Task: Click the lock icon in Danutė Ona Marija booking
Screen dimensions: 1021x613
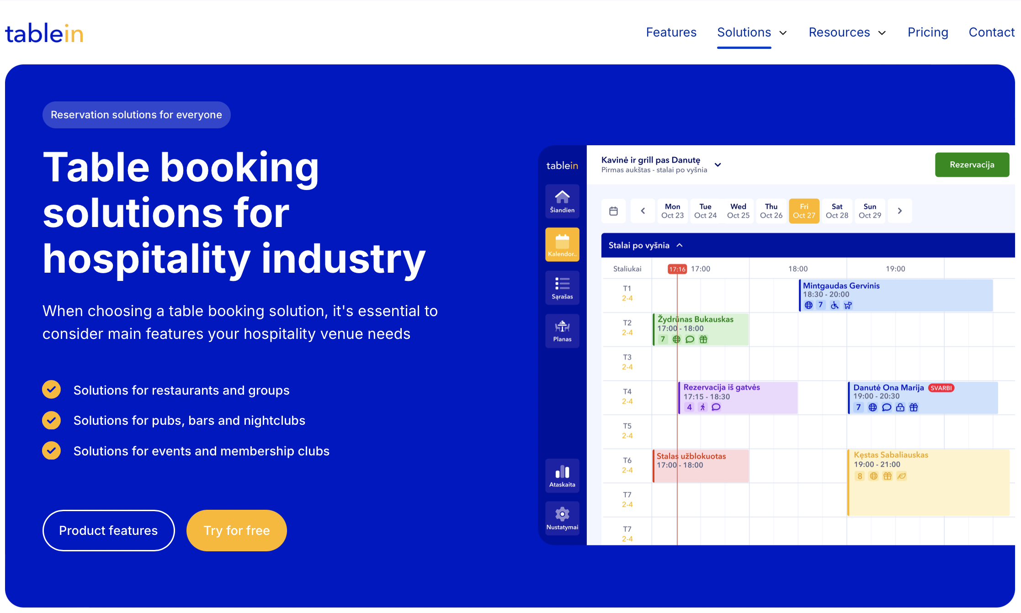Action: pyautogui.click(x=900, y=407)
